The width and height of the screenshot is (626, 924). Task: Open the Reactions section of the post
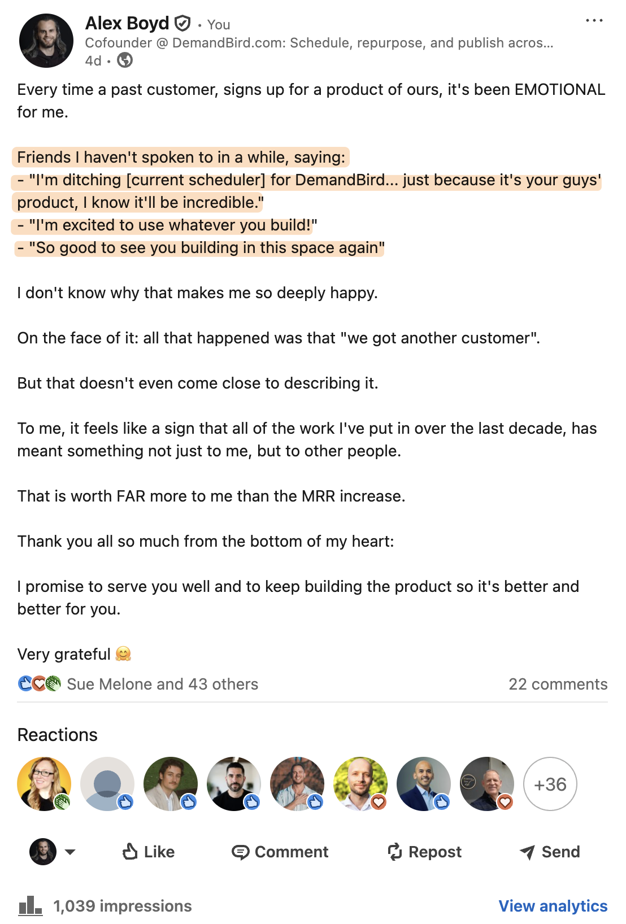tap(57, 735)
